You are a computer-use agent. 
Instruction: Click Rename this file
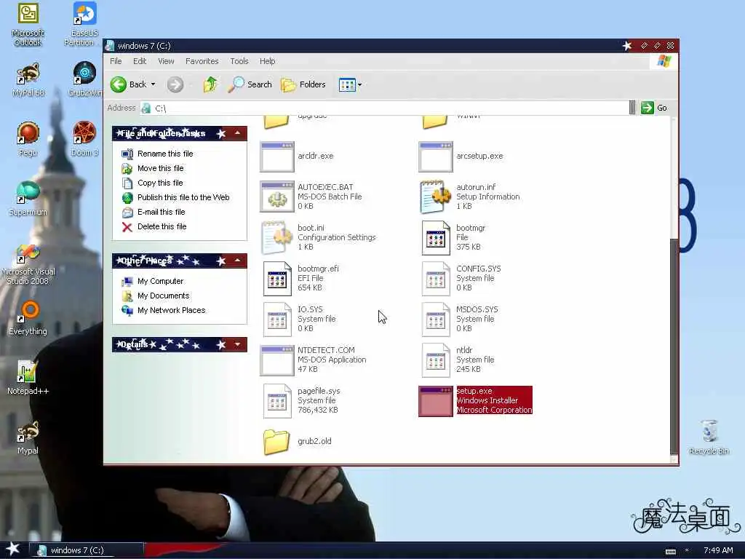[165, 154]
